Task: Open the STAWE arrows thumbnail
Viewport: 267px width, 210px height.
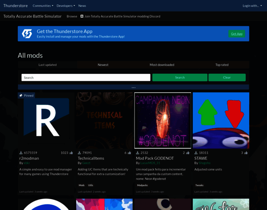Action: [221, 120]
